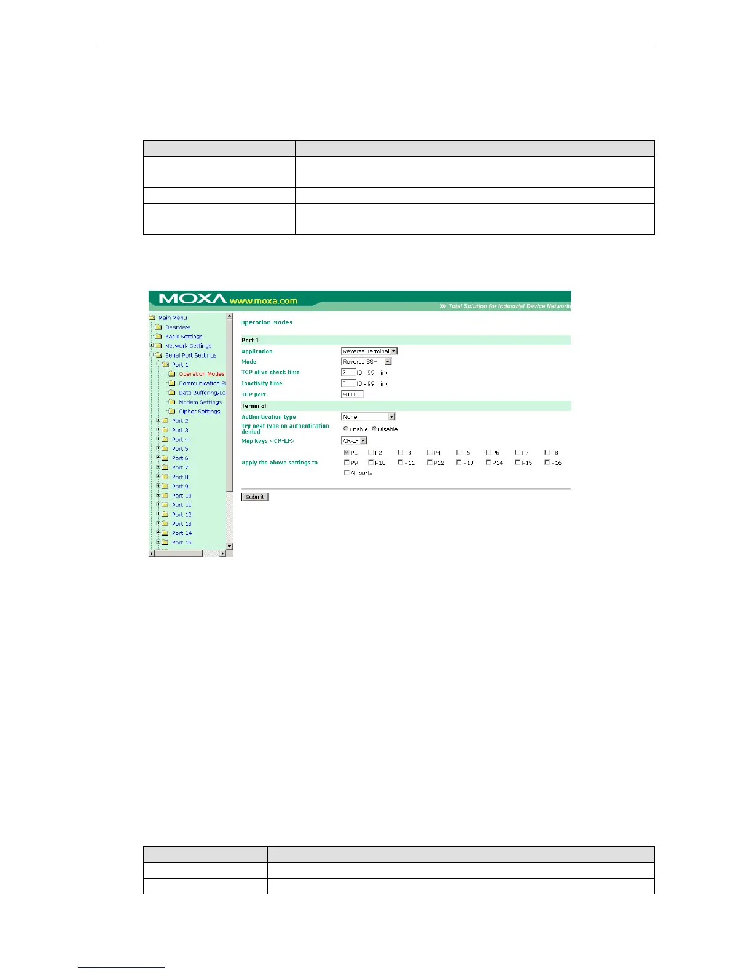The height and width of the screenshot is (973, 752).
Task: Click the tree panel scroll left arrow
Action: [152, 553]
